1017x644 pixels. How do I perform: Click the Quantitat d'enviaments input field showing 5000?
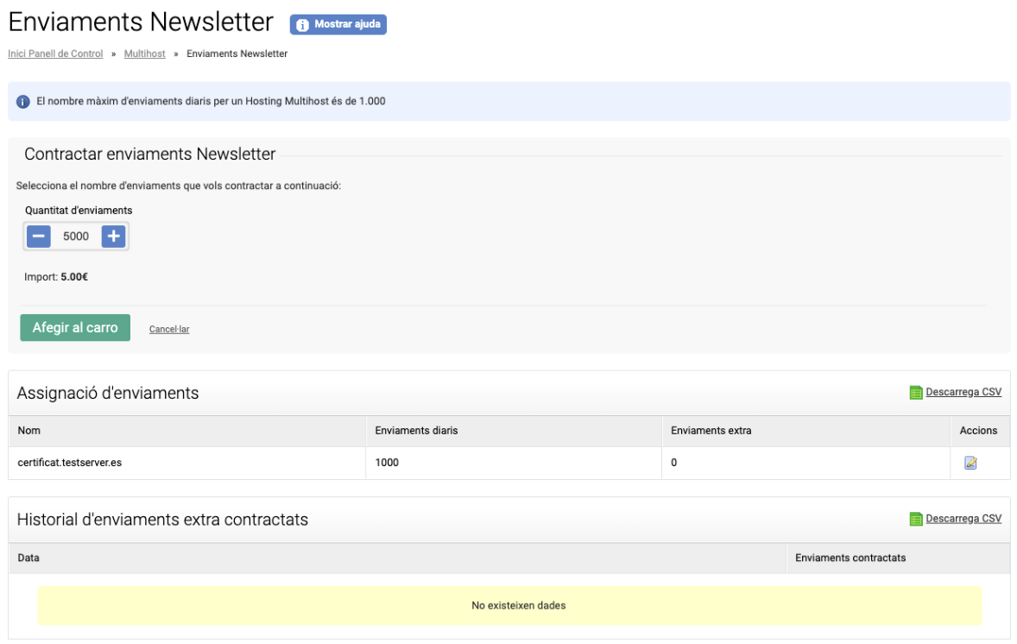76,236
